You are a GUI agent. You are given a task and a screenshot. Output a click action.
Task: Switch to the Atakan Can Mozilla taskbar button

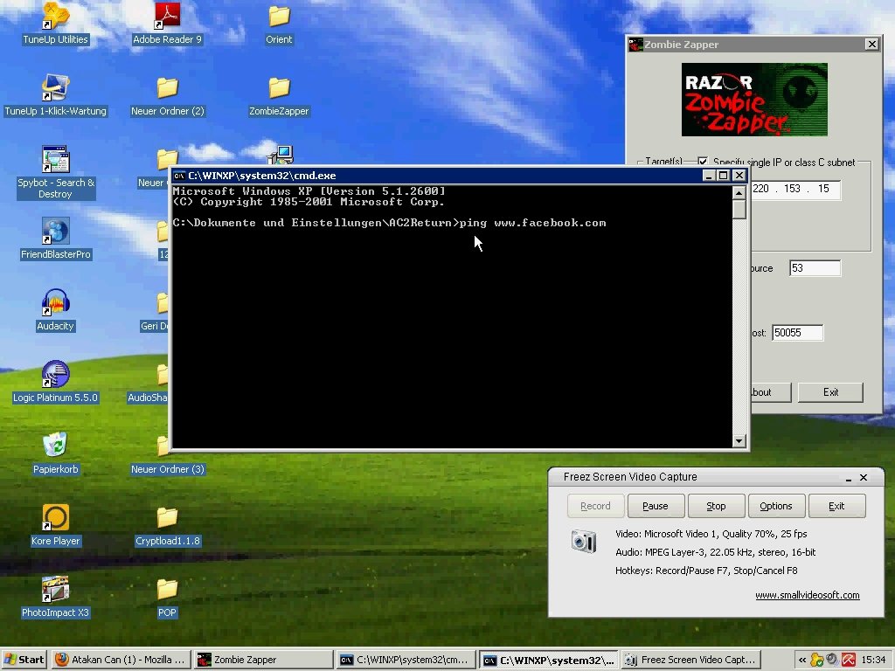coord(121,660)
